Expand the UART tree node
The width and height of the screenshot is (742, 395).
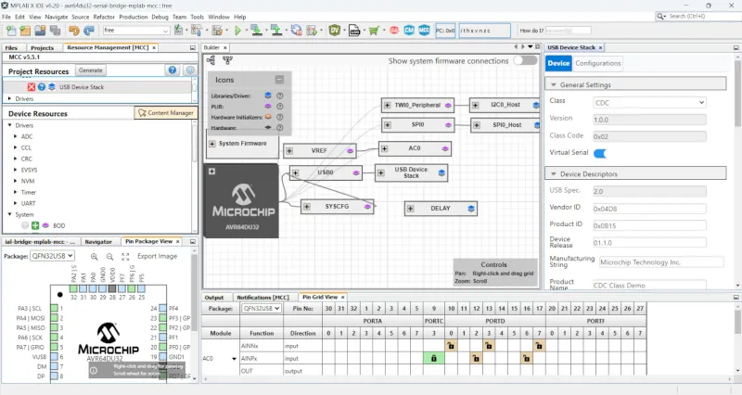[x=16, y=203]
